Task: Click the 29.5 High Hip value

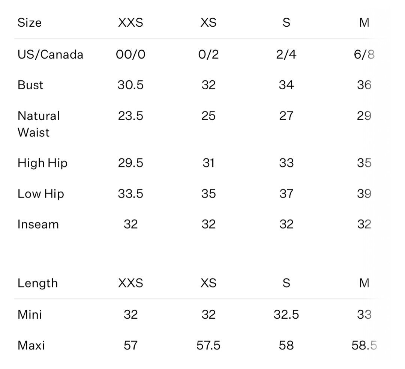Action: pyautogui.click(x=130, y=163)
